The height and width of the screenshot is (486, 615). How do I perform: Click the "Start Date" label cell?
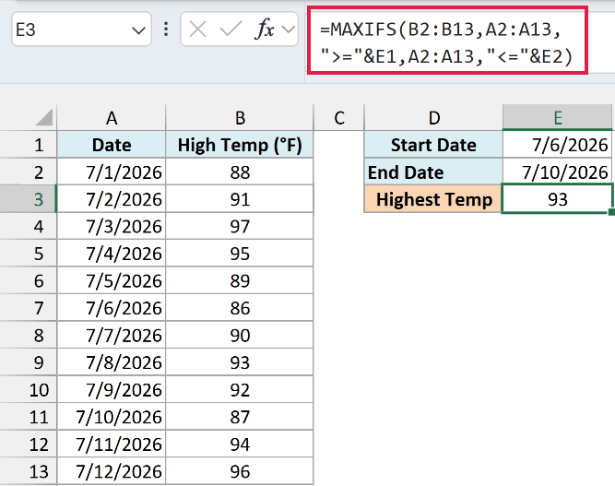pos(433,145)
